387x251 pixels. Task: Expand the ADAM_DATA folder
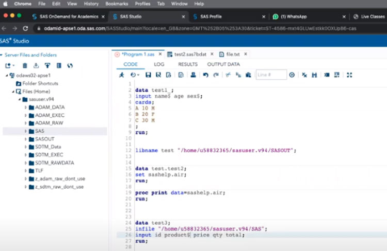point(26,107)
